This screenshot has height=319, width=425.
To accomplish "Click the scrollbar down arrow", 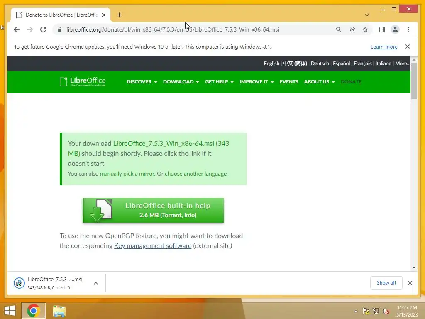I will tap(414, 267).
